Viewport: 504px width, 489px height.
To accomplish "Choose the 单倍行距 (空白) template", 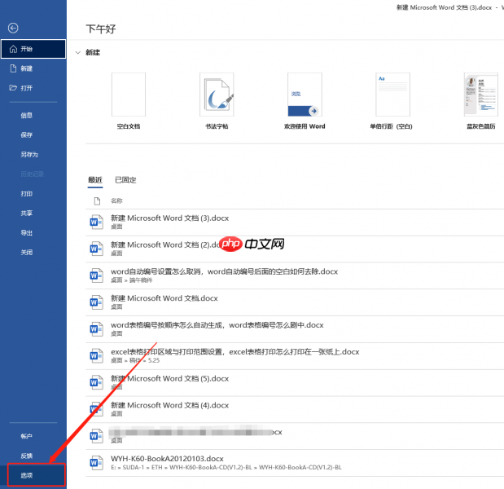I will 392,95.
